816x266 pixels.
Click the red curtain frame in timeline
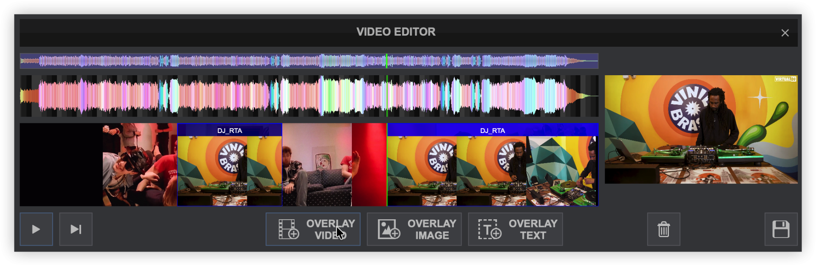pyautogui.click(x=369, y=165)
